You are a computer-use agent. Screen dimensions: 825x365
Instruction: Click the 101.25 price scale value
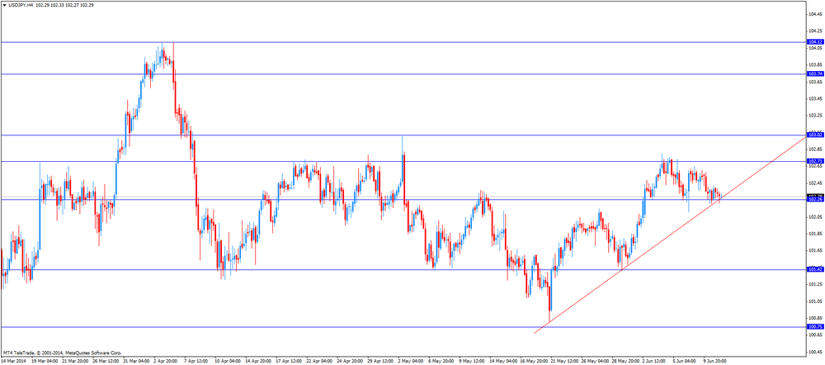[x=815, y=284]
